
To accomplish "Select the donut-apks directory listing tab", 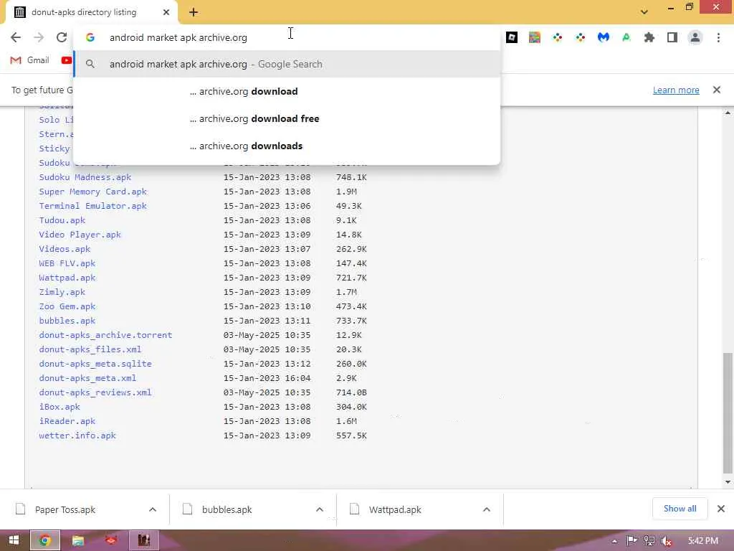I will click(x=92, y=12).
